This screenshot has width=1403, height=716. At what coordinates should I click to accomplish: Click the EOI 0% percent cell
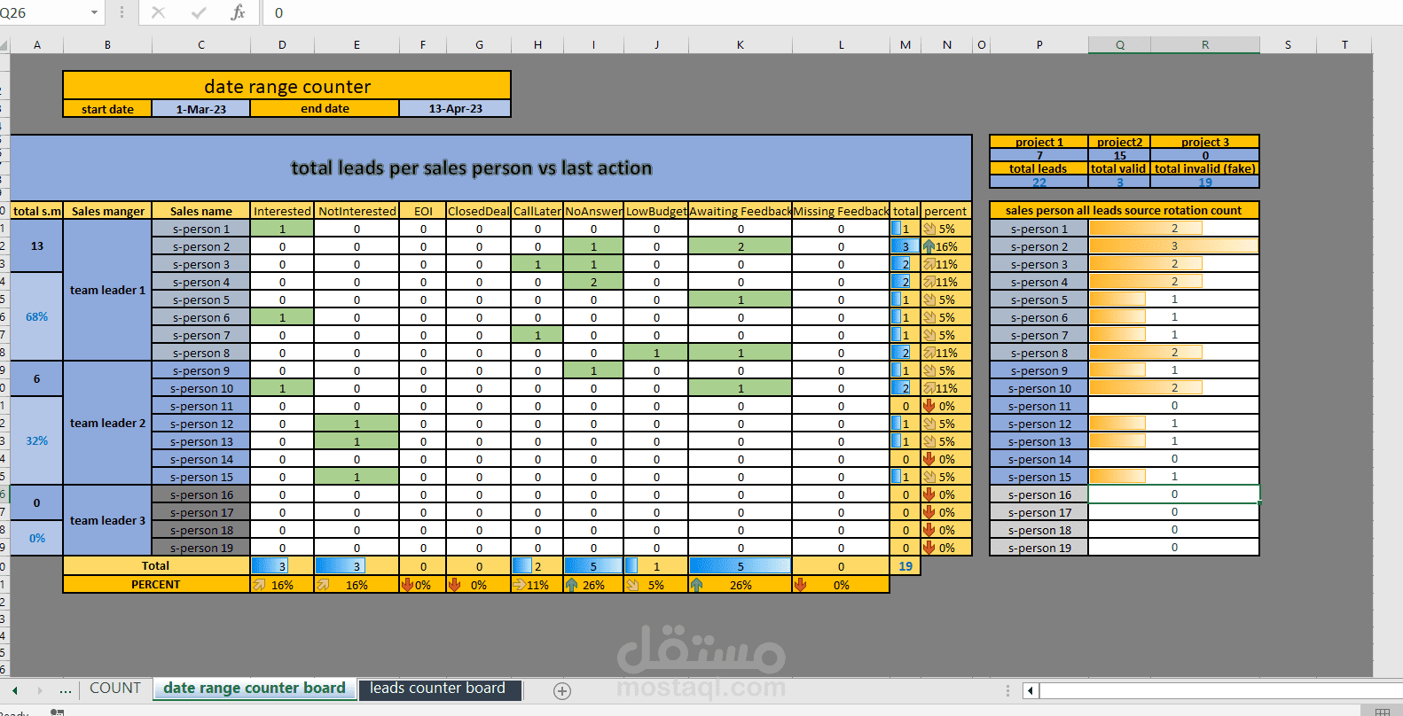click(422, 585)
